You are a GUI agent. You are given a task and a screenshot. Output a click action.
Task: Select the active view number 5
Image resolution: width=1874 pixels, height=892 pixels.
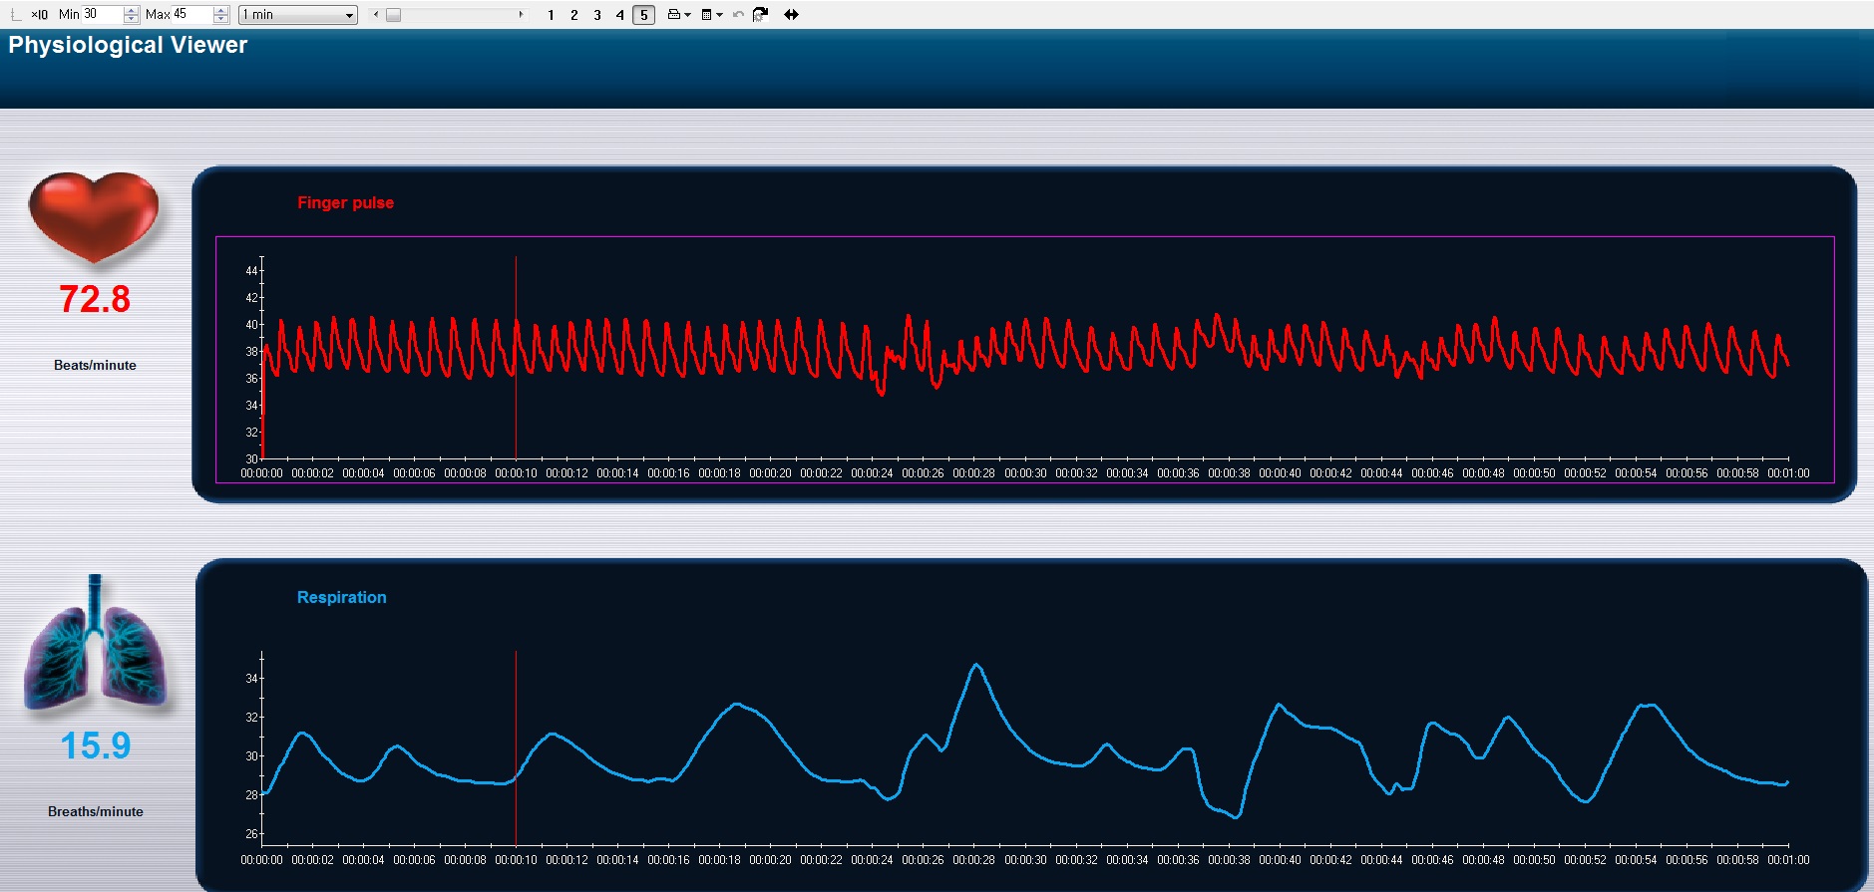click(x=643, y=15)
